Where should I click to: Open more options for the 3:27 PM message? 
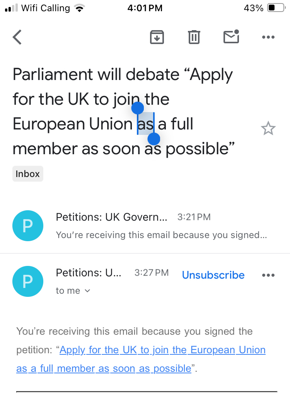pyautogui.click(x=268, y=275)
